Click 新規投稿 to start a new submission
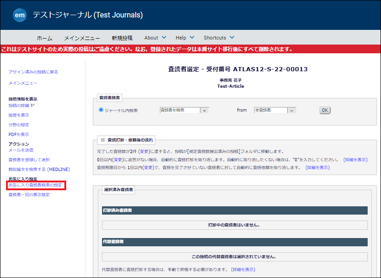This screenshot has width=381, height=278. 121,37
